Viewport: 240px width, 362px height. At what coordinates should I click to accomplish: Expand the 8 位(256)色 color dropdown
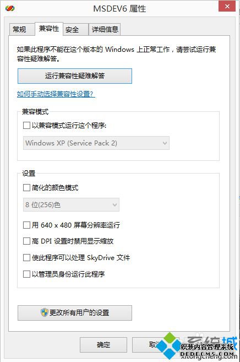71,204
